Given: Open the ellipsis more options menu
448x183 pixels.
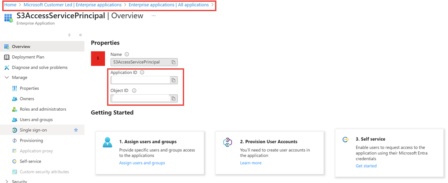Looking at the screenshot, I should pos(154,16).
